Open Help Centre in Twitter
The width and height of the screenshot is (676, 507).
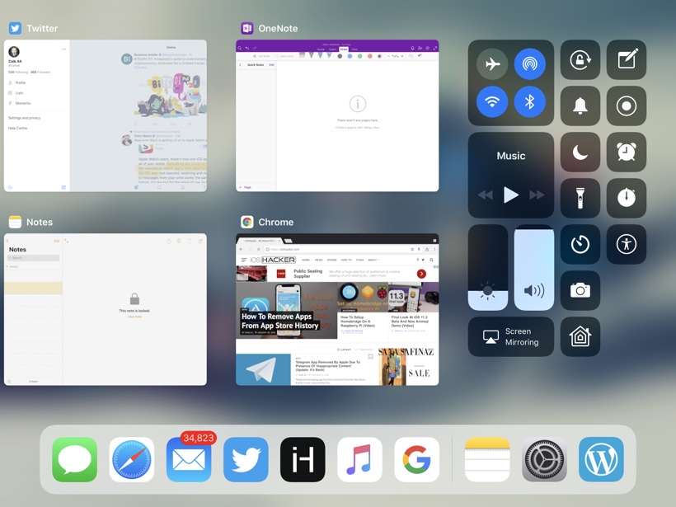(17, 128)
